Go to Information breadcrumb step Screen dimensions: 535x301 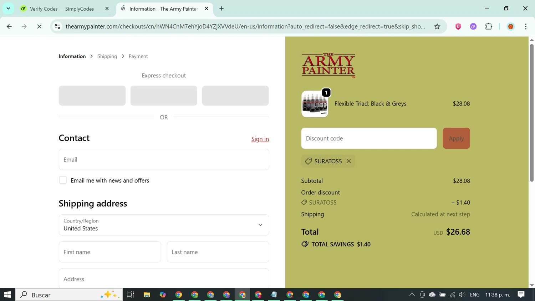[72, 56]
